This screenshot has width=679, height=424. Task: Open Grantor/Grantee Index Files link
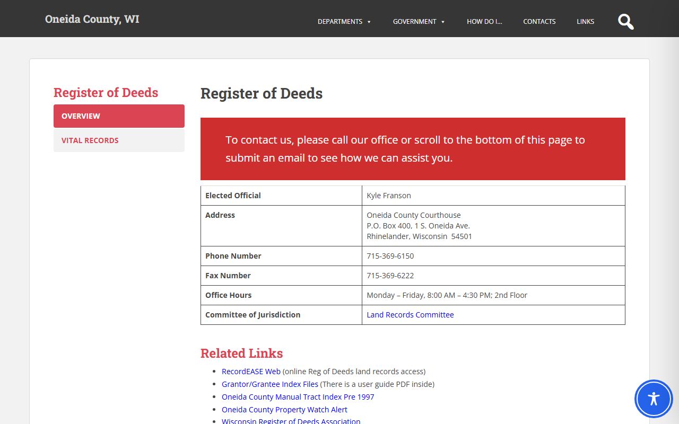(270, 384)
